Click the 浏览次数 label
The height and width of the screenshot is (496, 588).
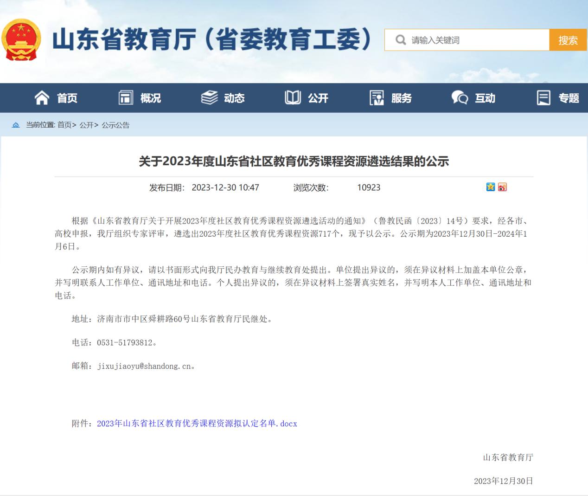(x=311, y=187)
